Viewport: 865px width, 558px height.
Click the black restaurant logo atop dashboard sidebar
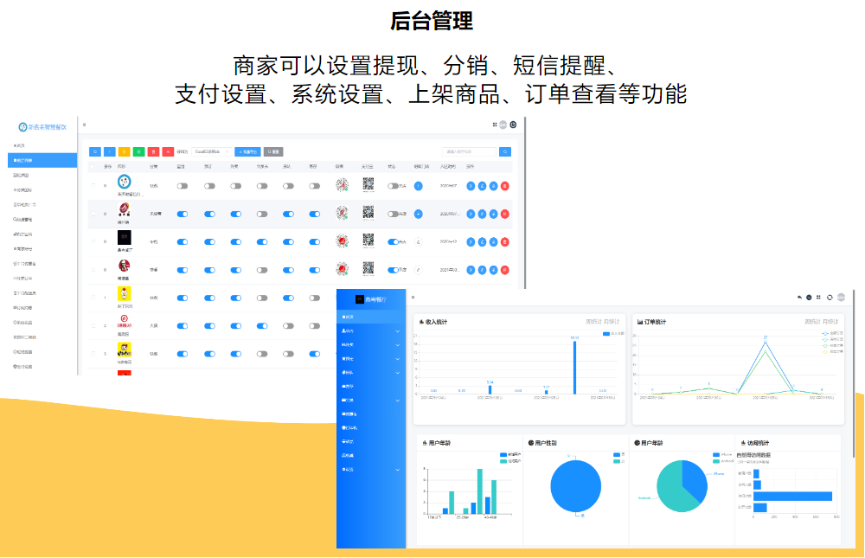pyautogui.click(x=360, y=299)
